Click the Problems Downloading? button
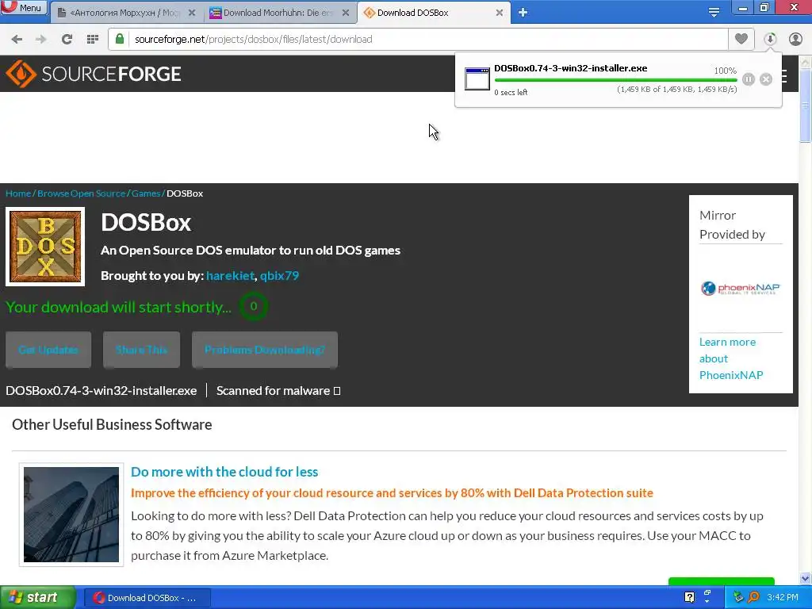The image size is (812, 609). 265,350
